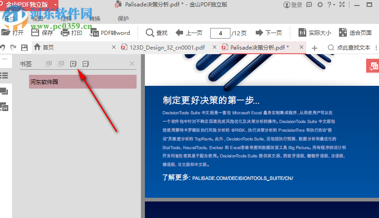Print the document with 打印 button
The width and height of the screenshot is (379, 218).
pyautogui.click(x=71, y=33)
